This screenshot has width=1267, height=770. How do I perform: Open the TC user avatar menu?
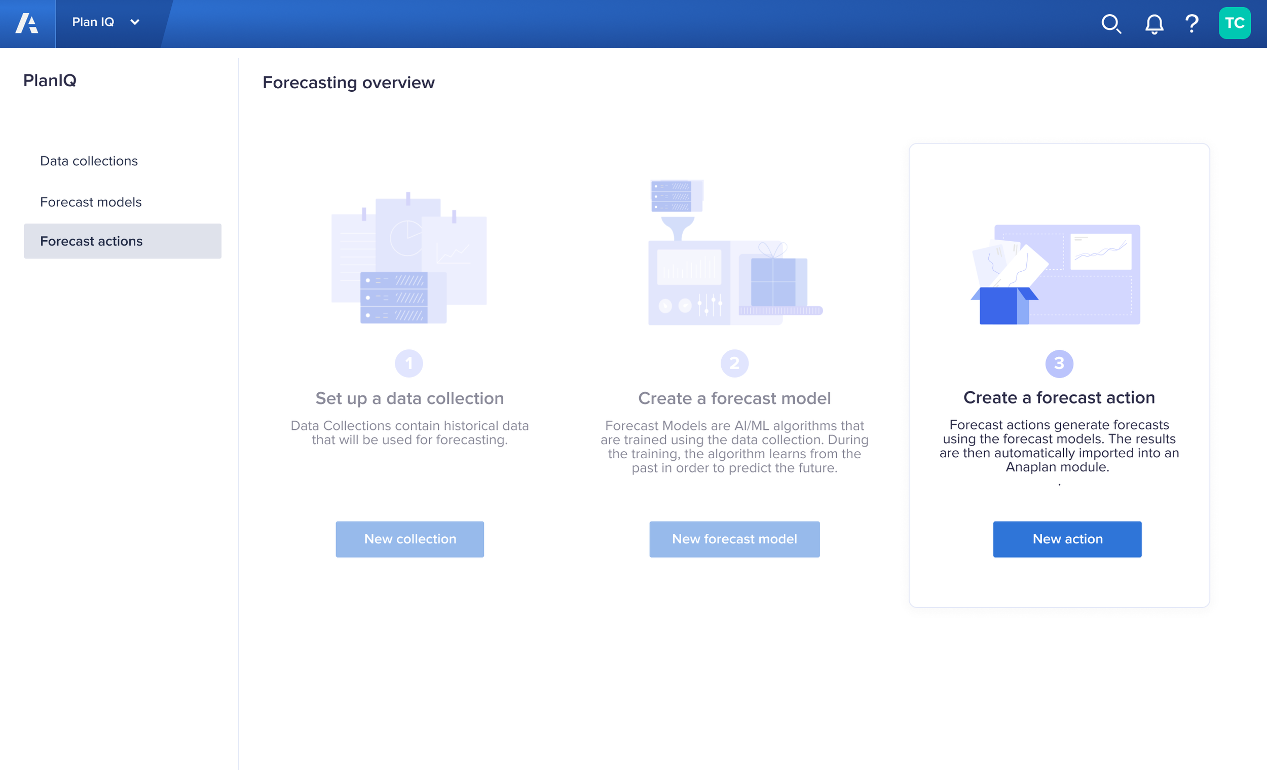point(1234,23)
